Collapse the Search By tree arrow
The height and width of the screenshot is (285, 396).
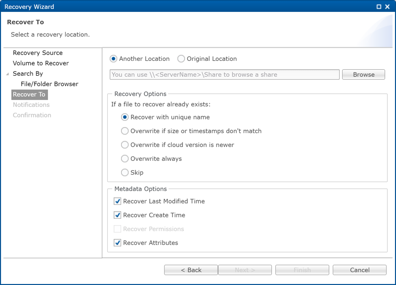pos(7,74)
